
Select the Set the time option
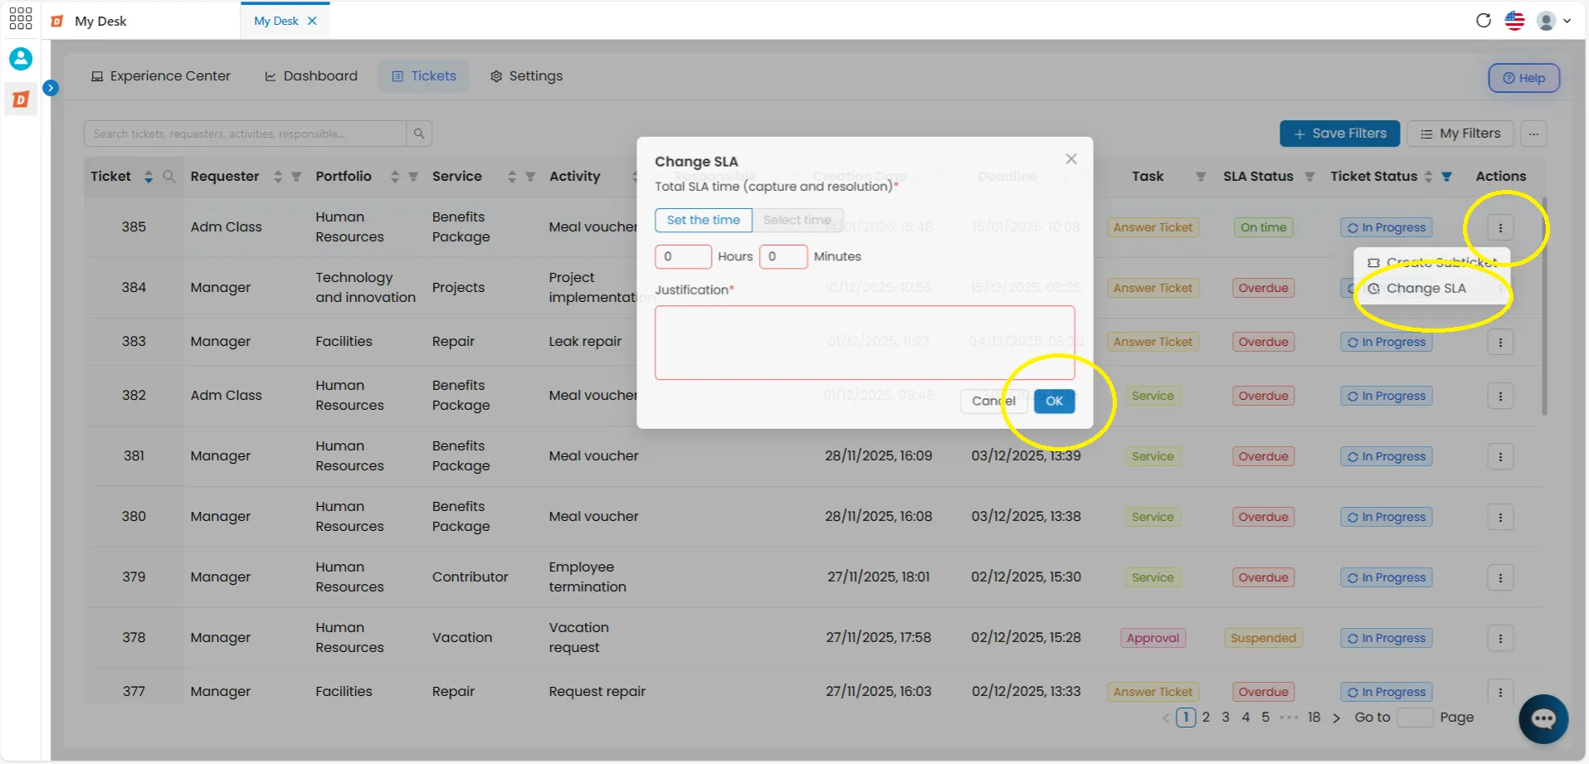[x=704, y=220]
